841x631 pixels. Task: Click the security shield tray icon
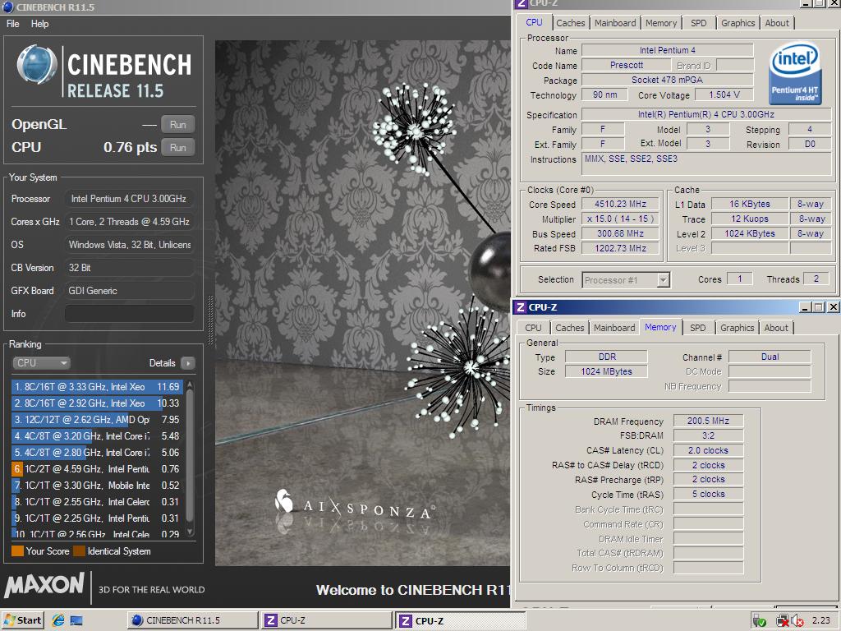tap(759, 621)
